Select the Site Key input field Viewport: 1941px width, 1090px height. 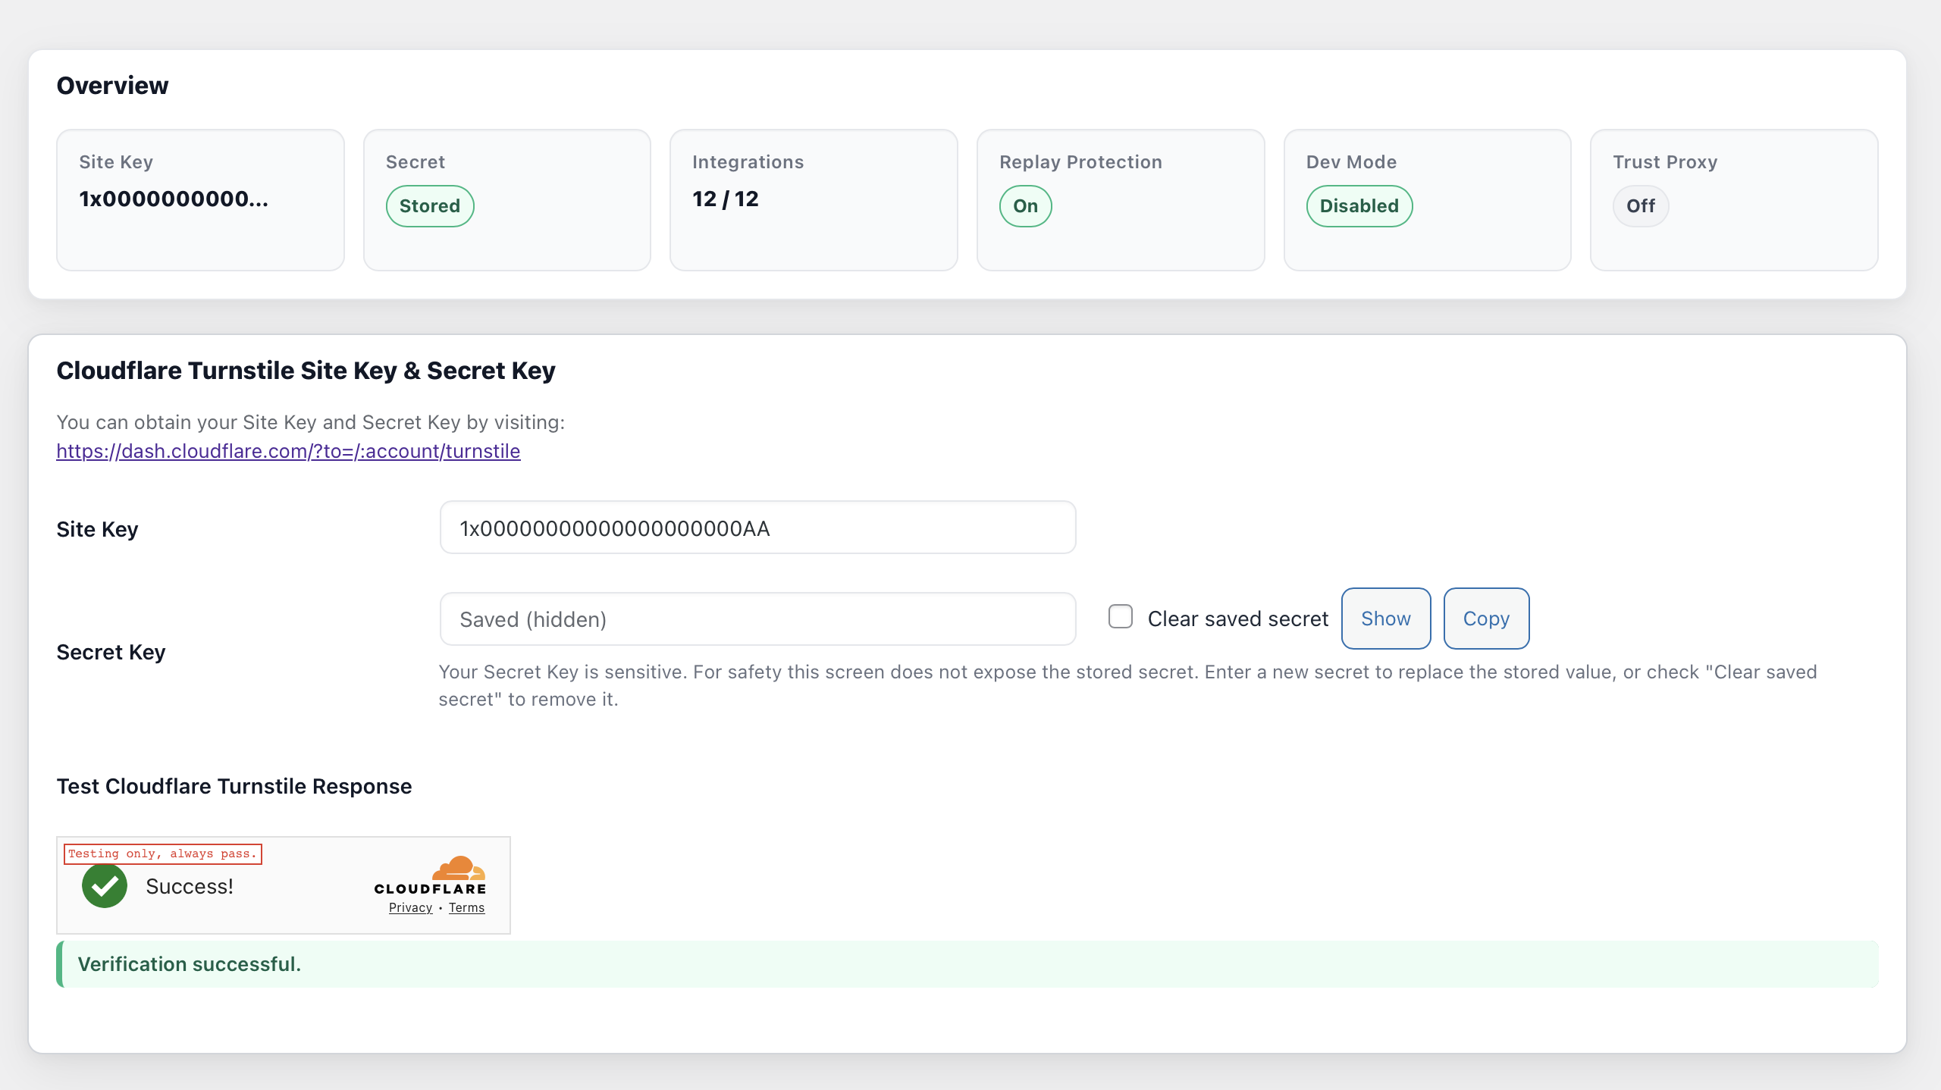coord(757,528)
